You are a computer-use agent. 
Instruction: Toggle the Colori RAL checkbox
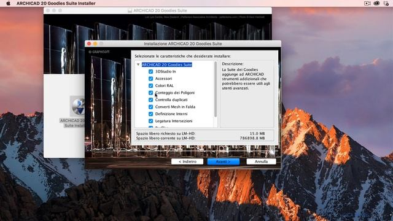click(x=150, y=85)
